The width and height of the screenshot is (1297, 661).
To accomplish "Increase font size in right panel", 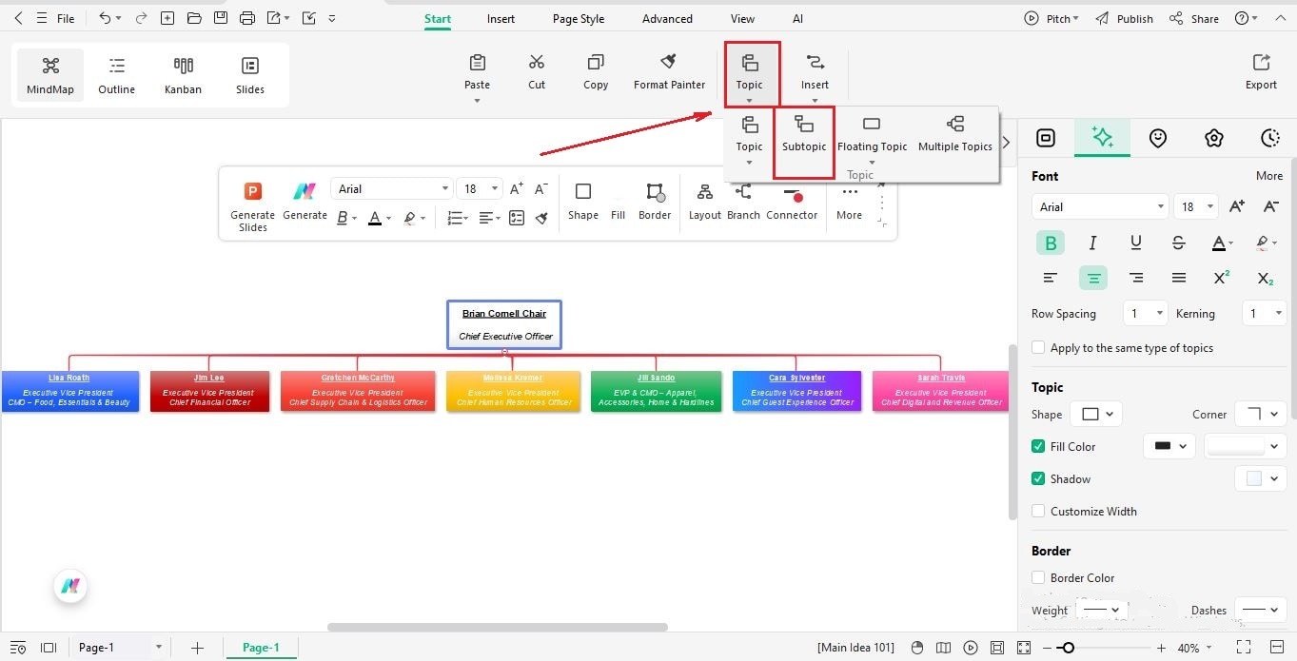I will pyautogui.click(x=1237, y=206).
